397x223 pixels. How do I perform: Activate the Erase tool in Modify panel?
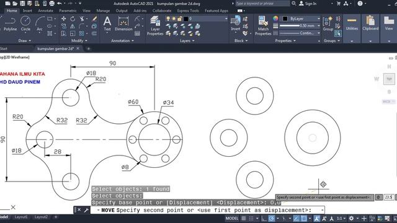tap(94, 19)
